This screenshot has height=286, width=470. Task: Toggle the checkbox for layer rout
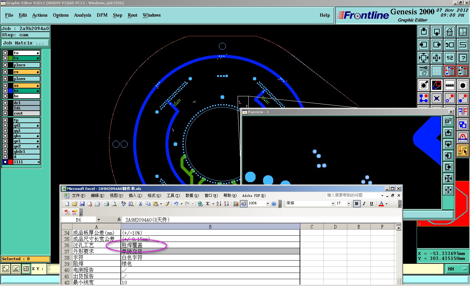tap(5, 113)
